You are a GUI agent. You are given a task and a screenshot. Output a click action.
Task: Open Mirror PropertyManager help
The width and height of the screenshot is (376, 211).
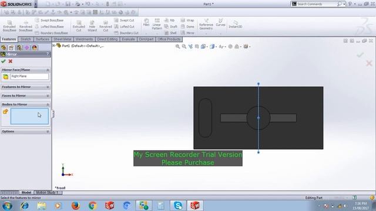point(48,55)
